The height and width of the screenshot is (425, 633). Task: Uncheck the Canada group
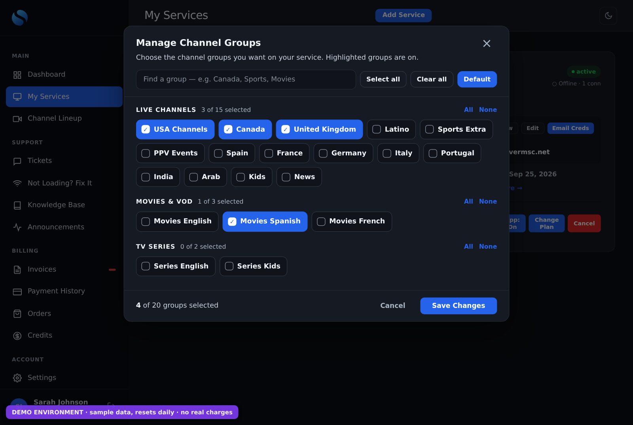click(x=245, y=129)
